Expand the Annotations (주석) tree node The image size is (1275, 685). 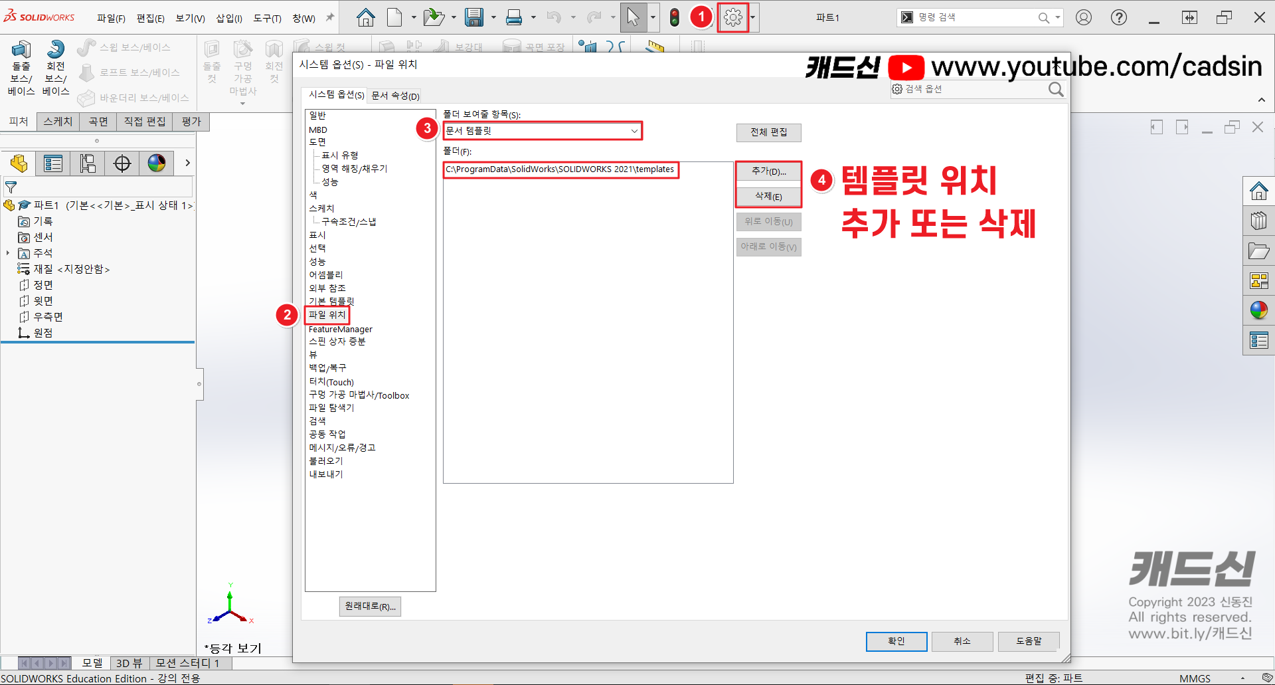8,253
